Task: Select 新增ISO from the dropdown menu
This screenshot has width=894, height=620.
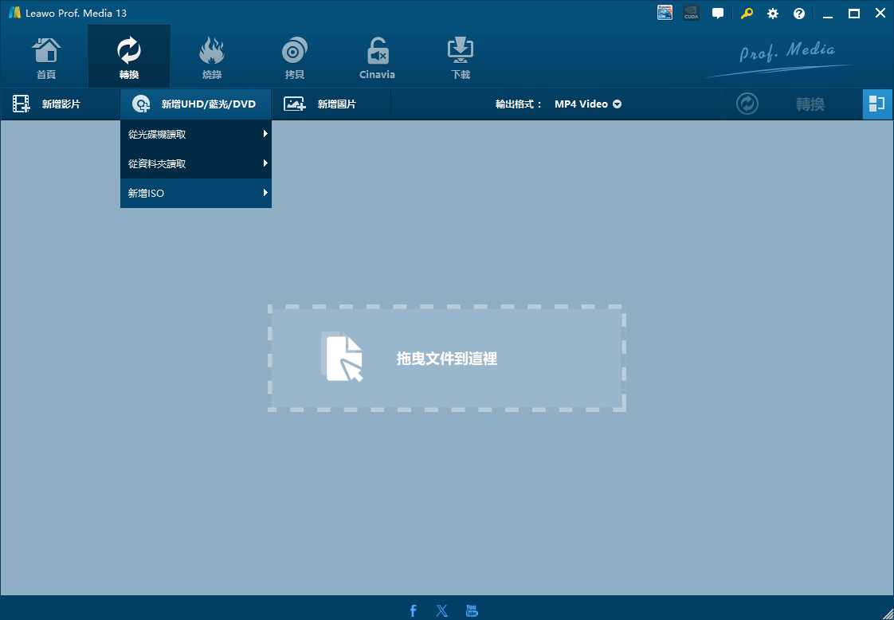Action: pyautogui.click(x=196, y=193)
